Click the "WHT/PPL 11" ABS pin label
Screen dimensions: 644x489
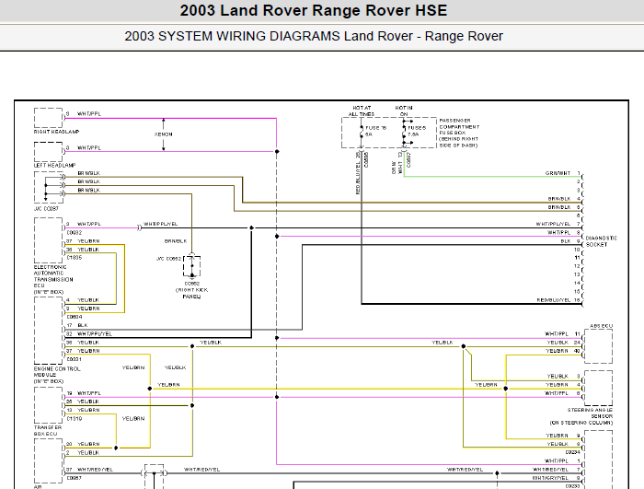(563, 334)
